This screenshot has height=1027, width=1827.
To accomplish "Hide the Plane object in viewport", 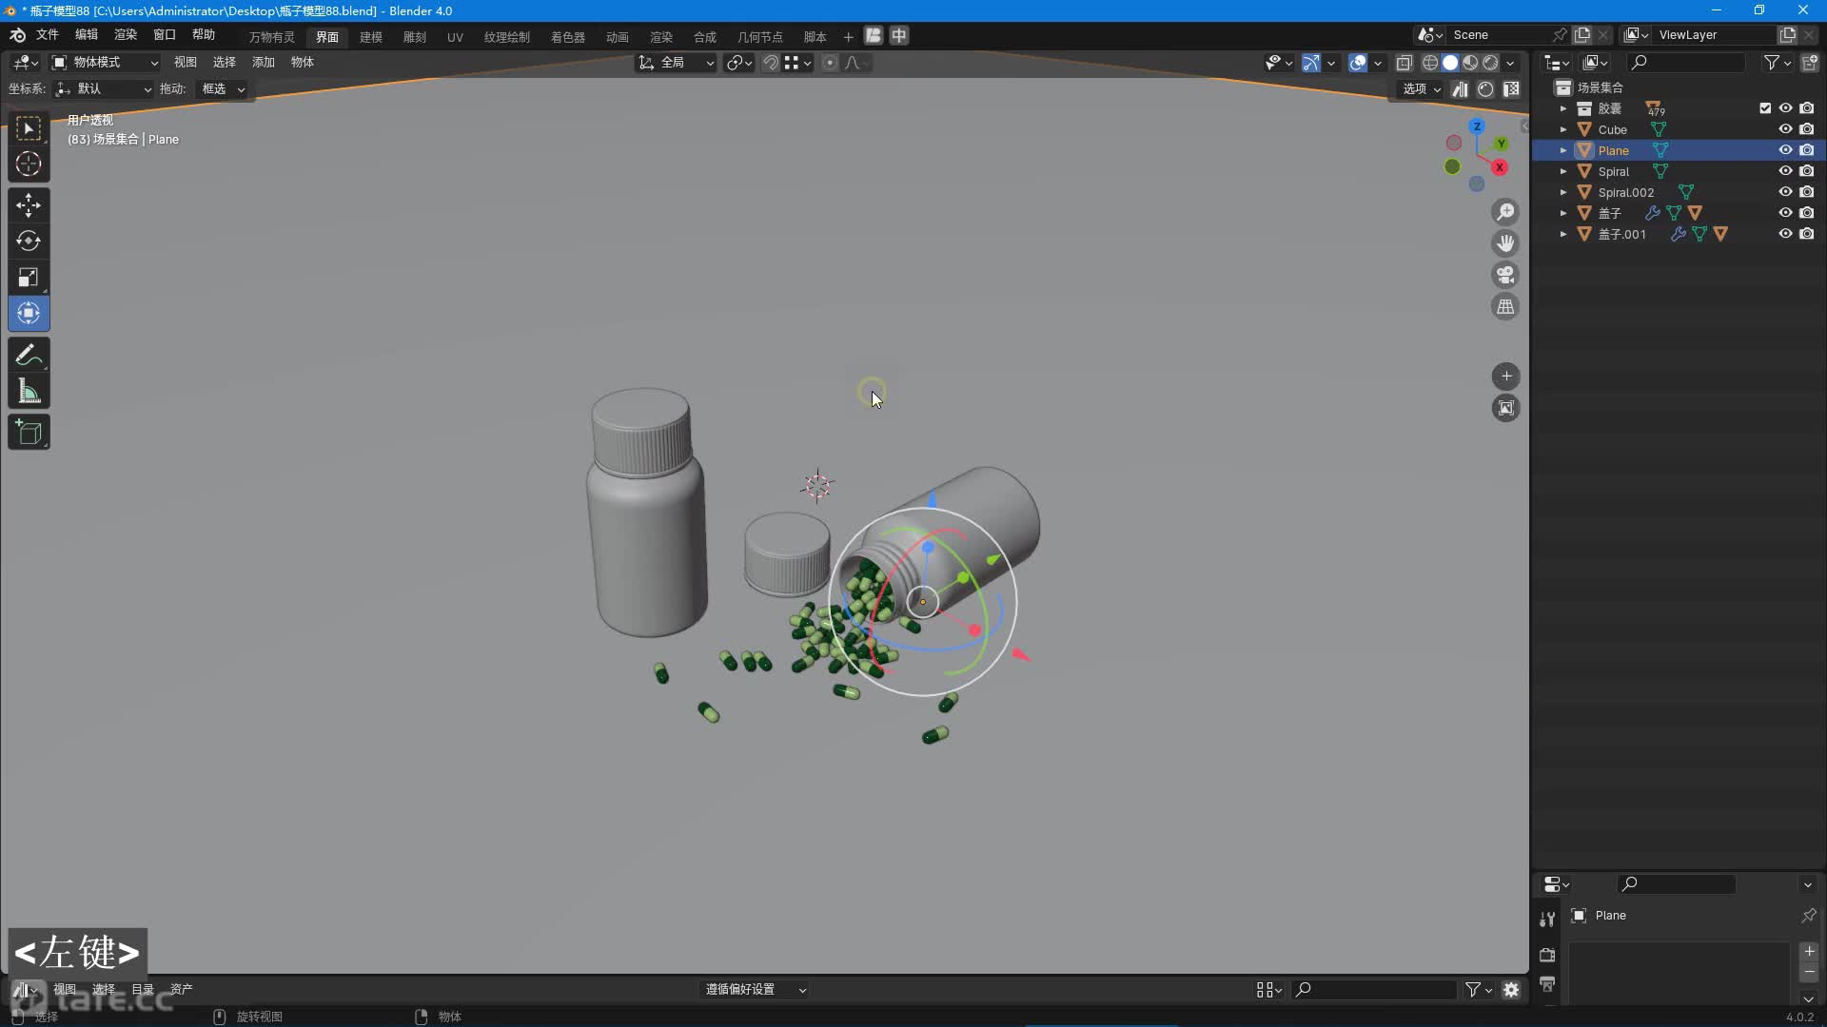I will click(x=1785, y=150).
